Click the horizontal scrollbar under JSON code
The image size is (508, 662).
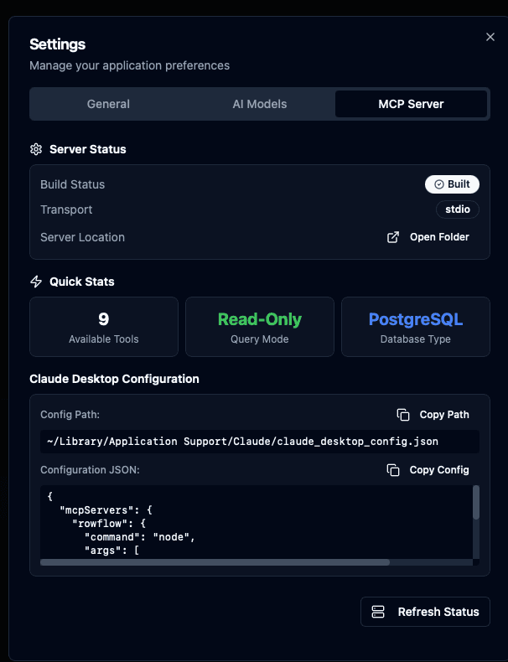(x=215, y=562)
